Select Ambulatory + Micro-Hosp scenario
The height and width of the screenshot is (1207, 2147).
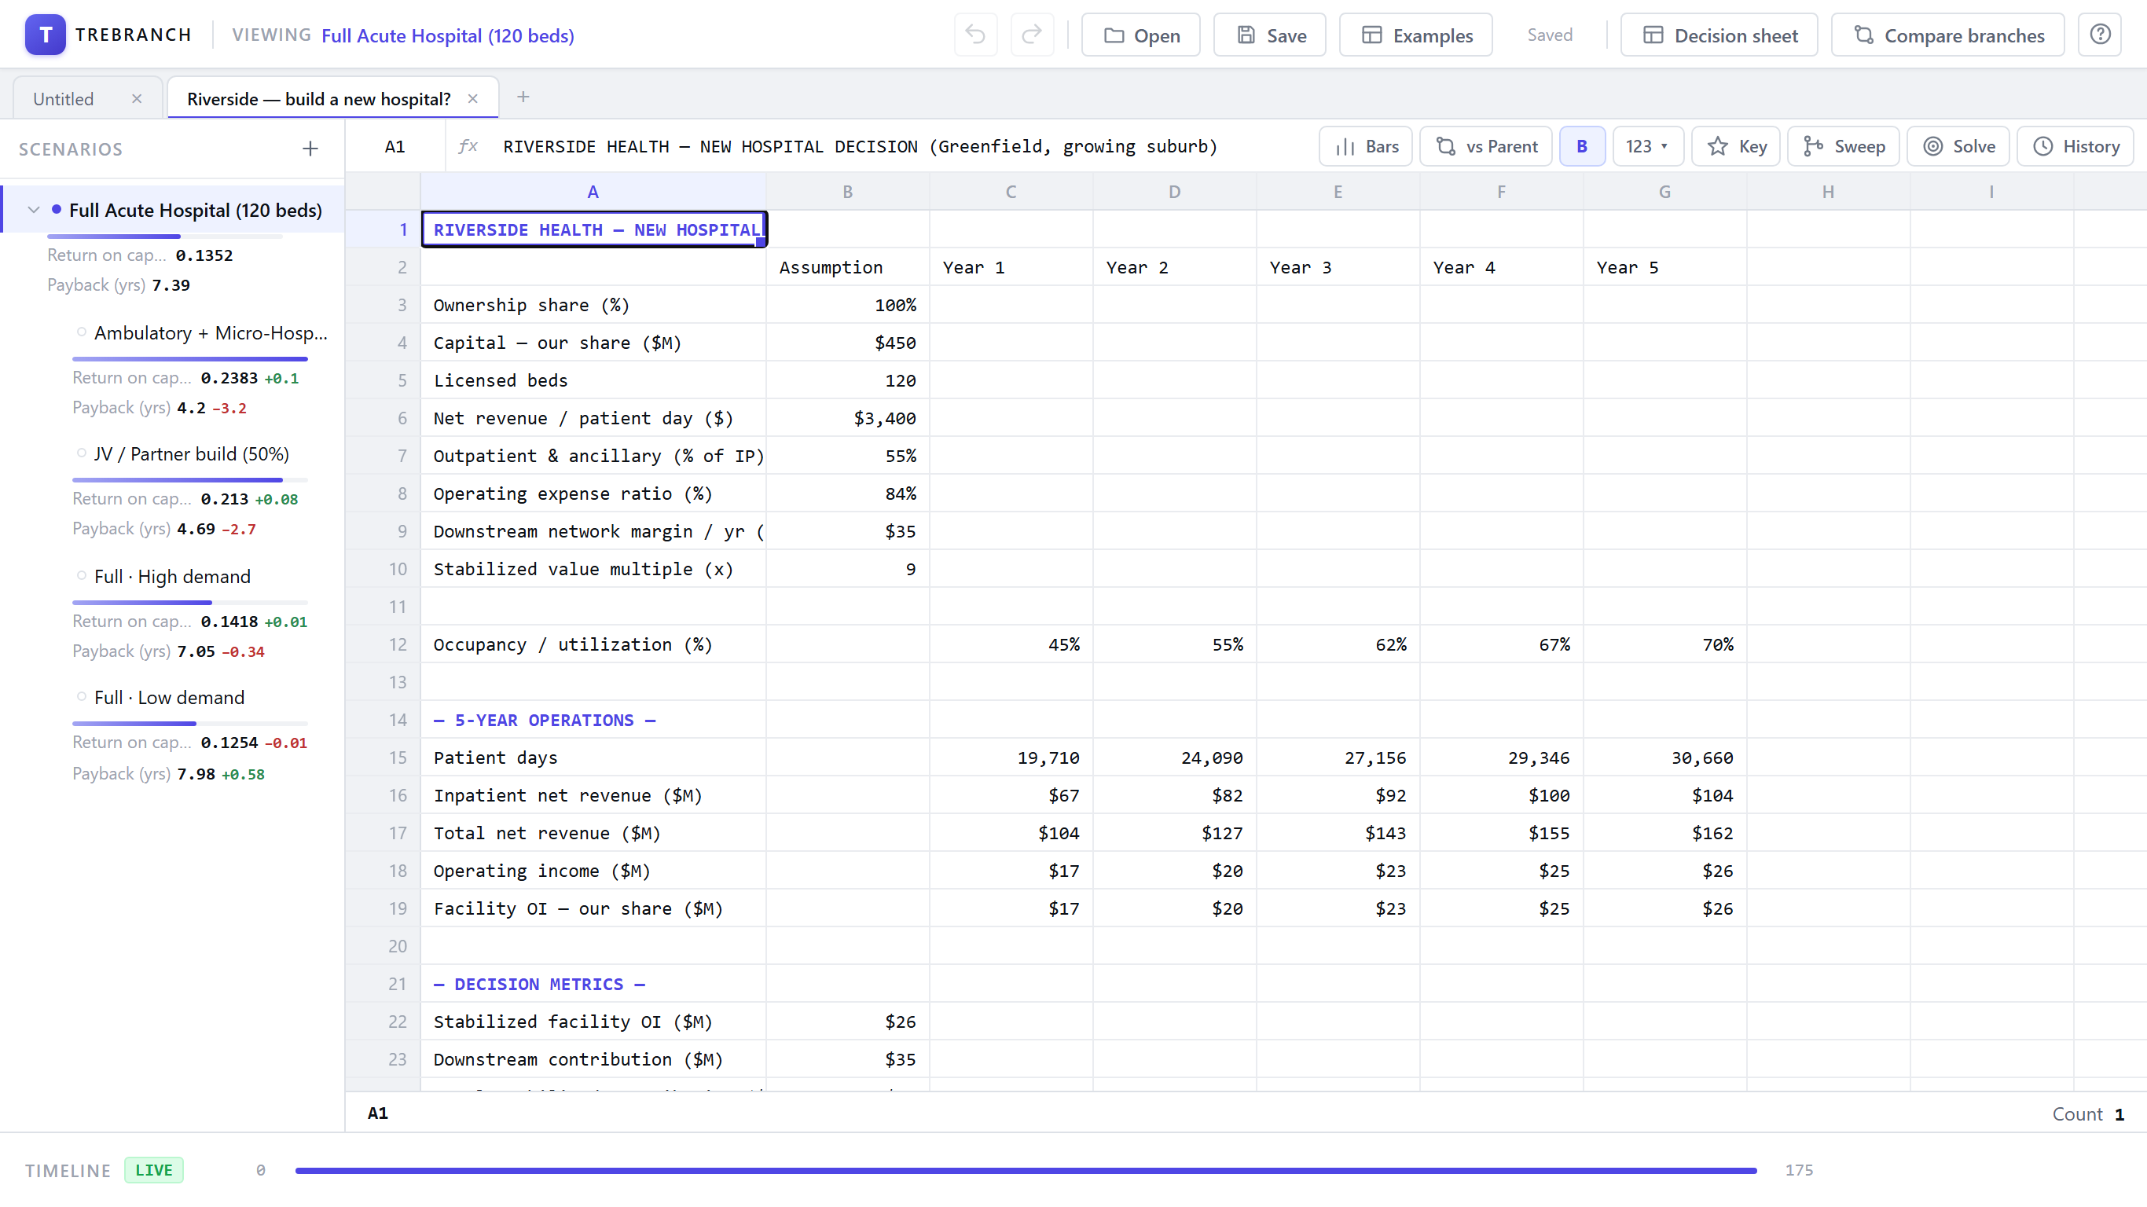pos(210,332)
